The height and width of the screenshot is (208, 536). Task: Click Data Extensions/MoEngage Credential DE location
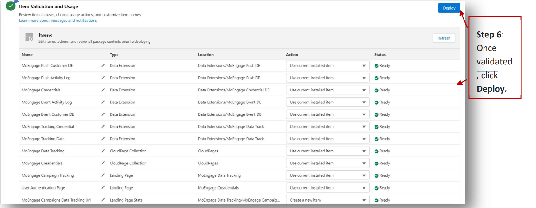pos(234,90)
